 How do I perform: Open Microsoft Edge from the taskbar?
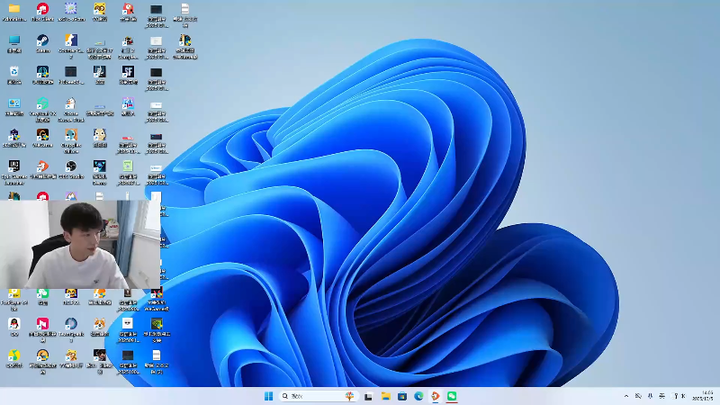pos(418,396)
